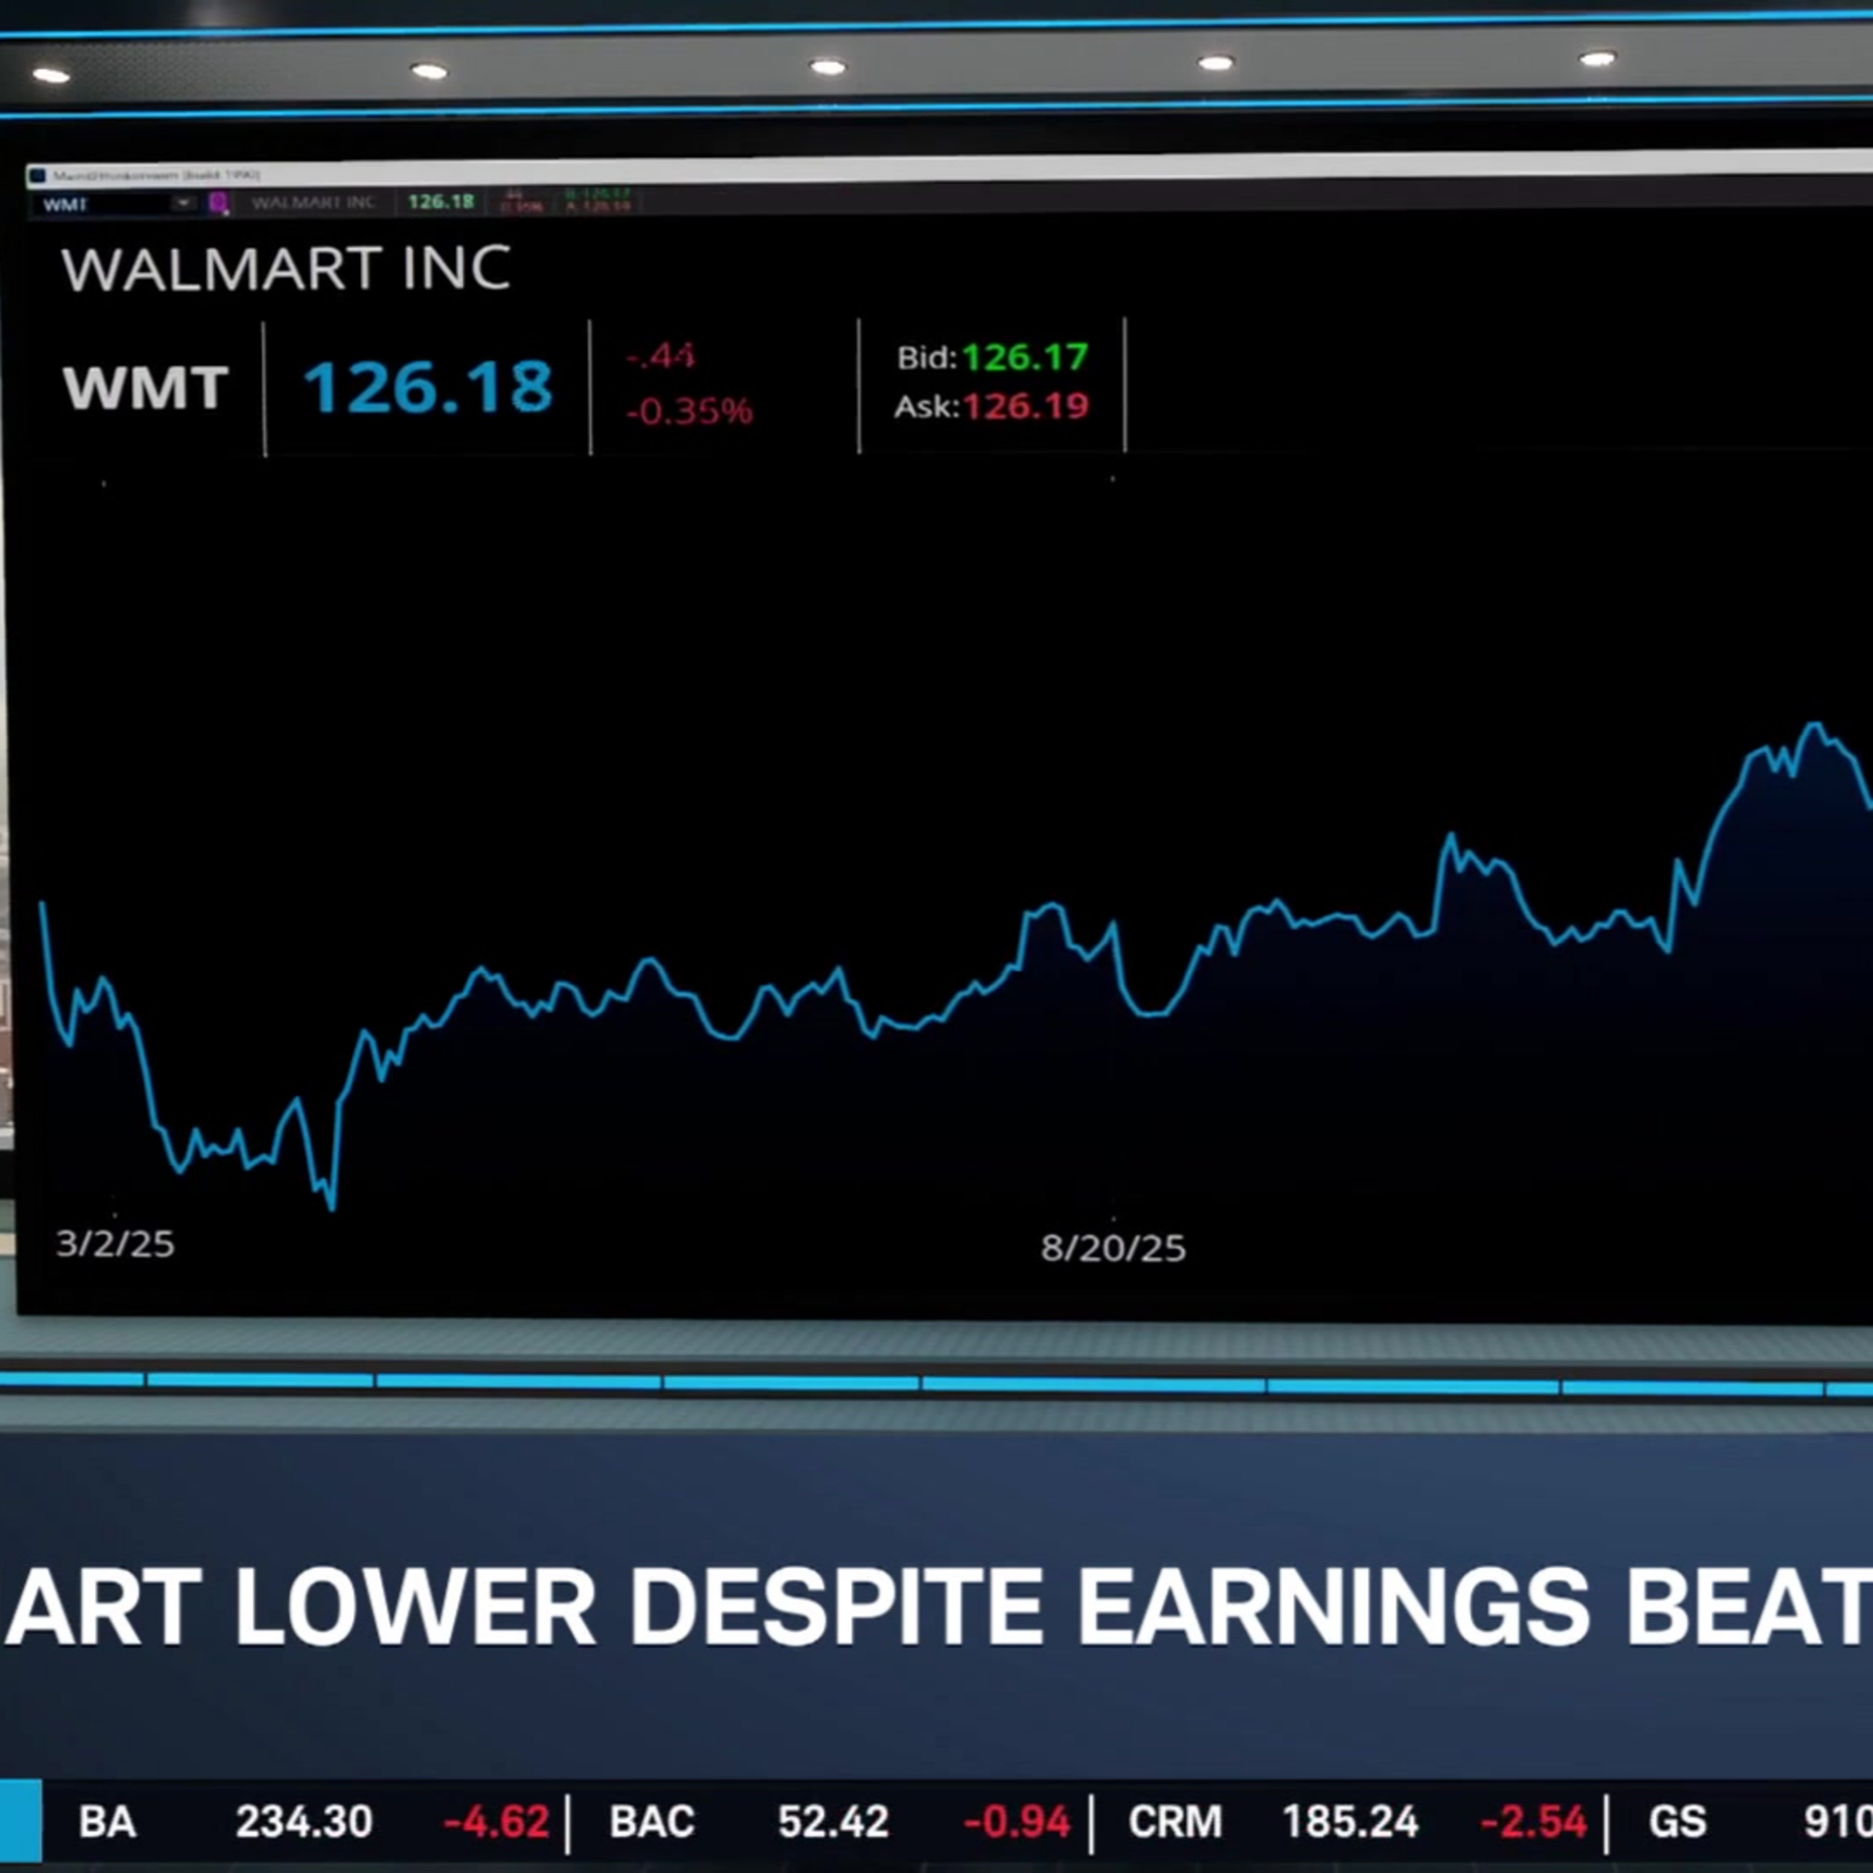This screenshot has height=1873, width=1873.
Task: Click the BAC symbol in bottom ticker
Action: pos(651,1822)
